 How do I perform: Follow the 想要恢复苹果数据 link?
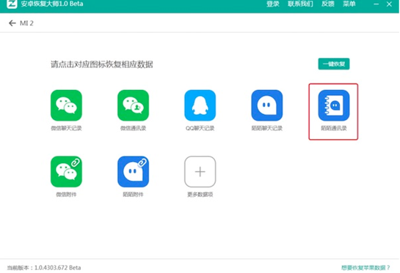coord(366,268)
